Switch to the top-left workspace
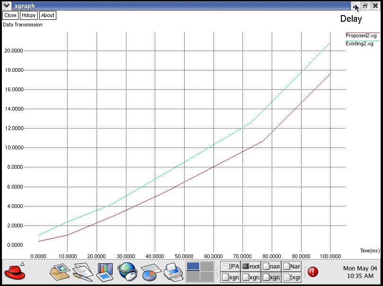Image resolution: width=383 pixels, height=286 pixels. tap(193, 267)
